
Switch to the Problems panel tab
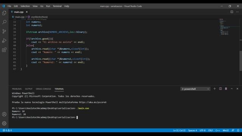tap(17, 89)
